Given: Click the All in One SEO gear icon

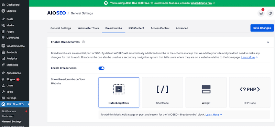Looking at the screenshot, I should (3, 104).
